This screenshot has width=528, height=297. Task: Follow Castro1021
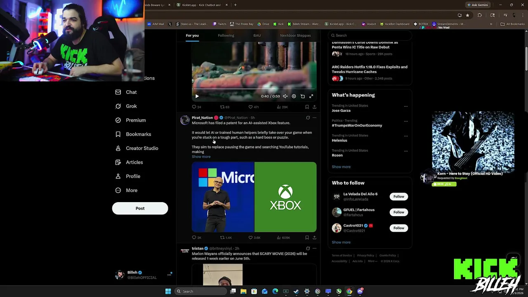pyautogui.click(x=398, y=228)
